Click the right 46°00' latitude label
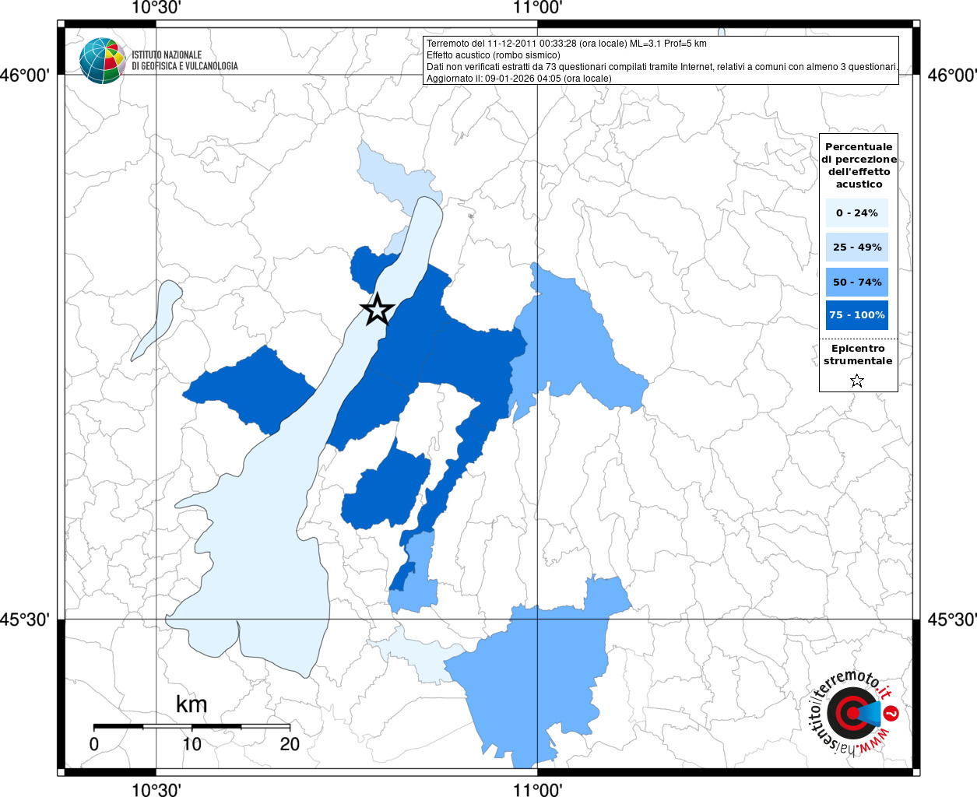 952,75
